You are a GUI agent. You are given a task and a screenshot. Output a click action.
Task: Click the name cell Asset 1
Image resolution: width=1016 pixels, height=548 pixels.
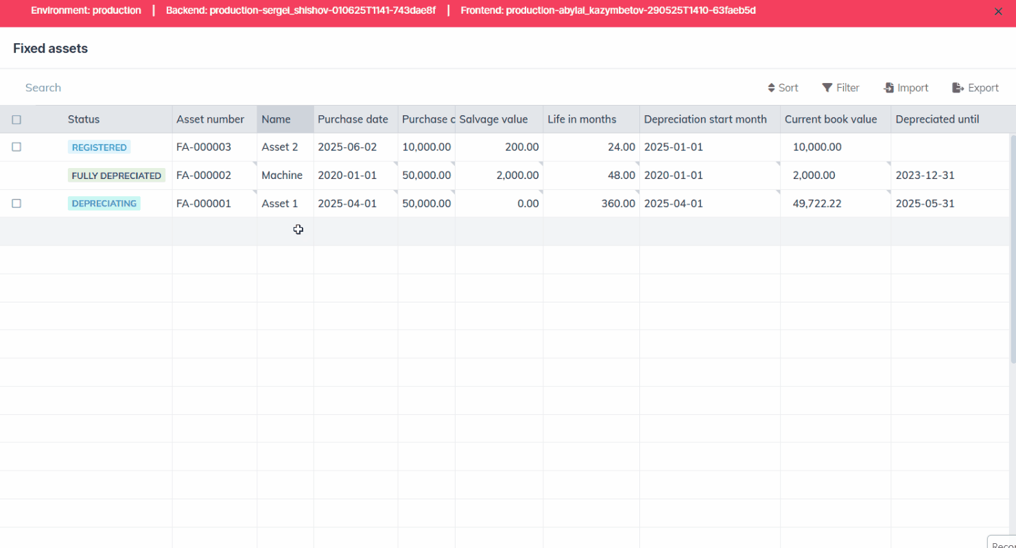(280, 203)
